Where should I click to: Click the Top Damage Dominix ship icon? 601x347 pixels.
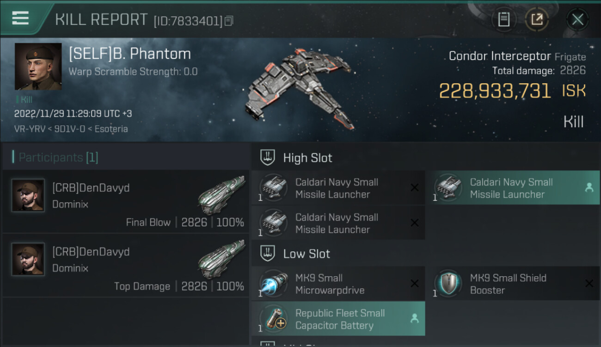(221, 258)
